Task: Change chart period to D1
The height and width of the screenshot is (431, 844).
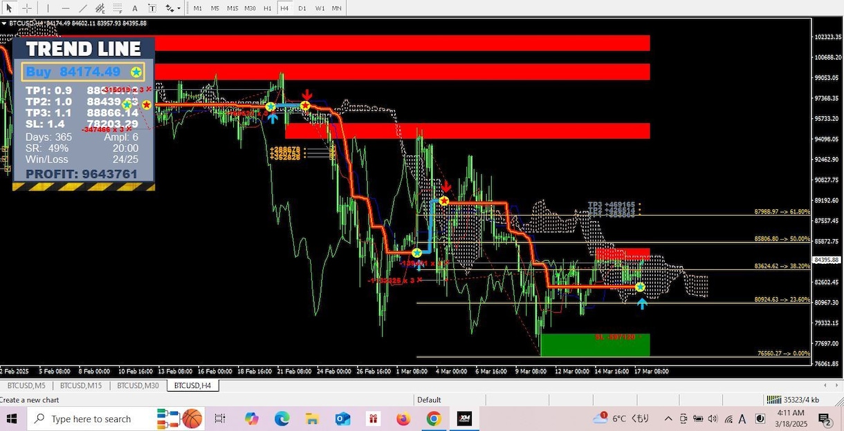Action: pyautogui.click(x=302, y=8)
